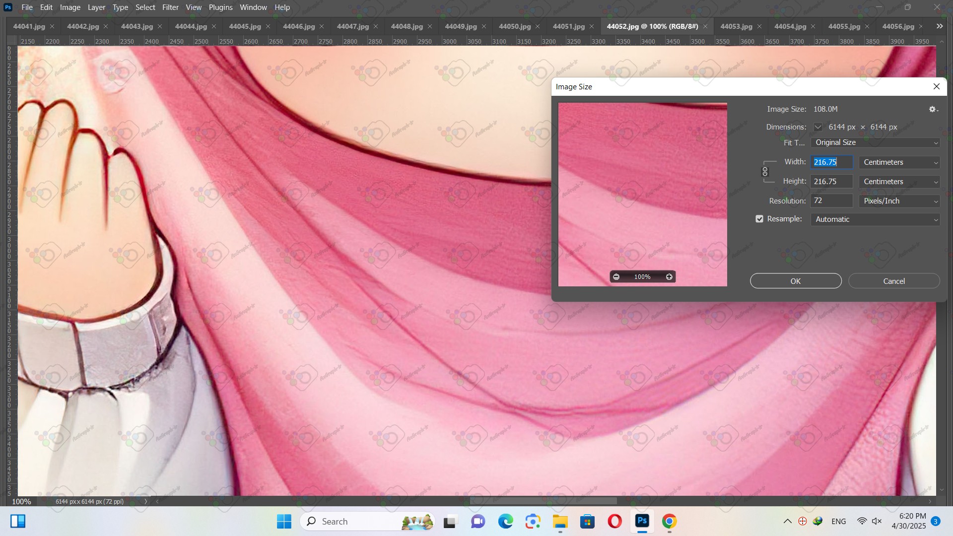Image resolution: width=953 pixels, height=536 pixels.
Task: Open the Type menu
Action: (120, 7)
